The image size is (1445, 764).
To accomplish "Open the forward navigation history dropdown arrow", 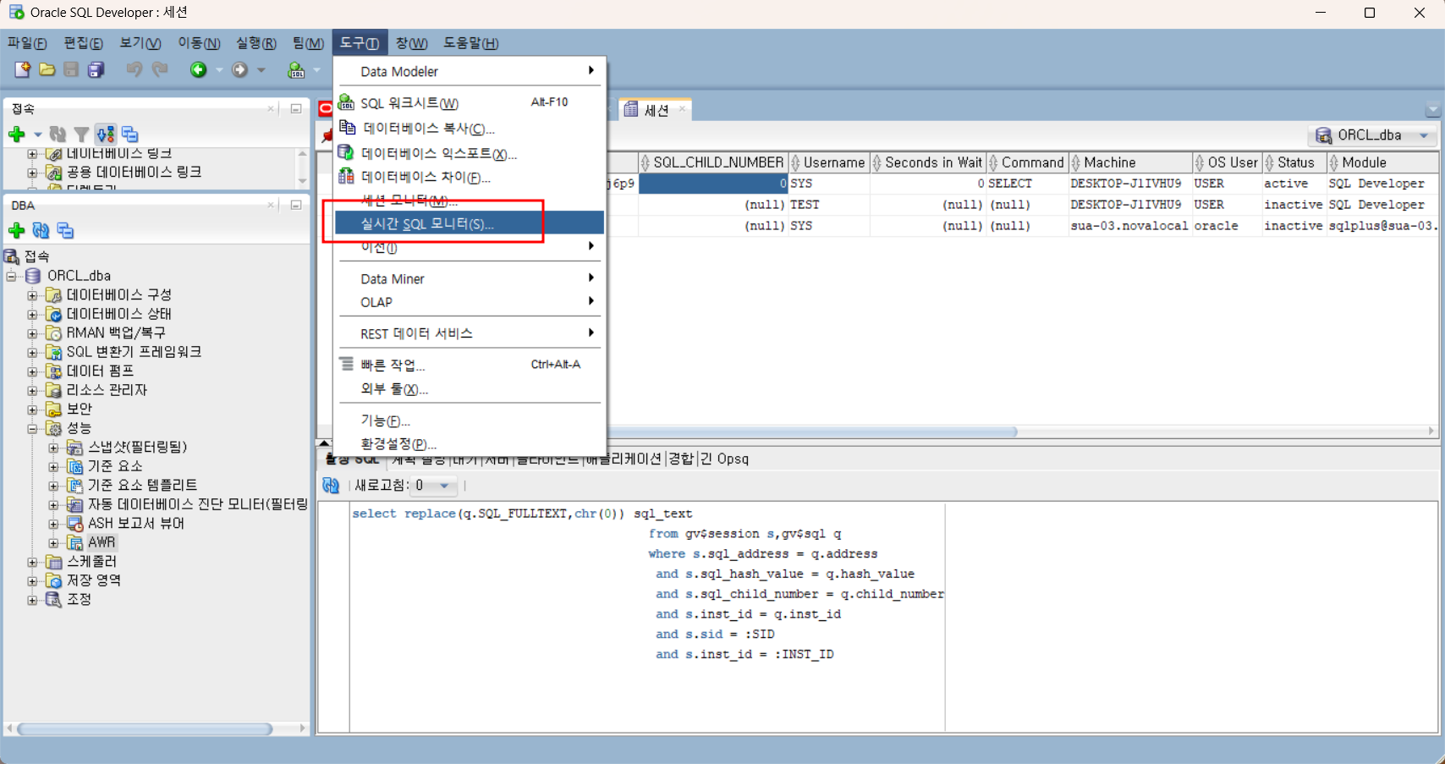I will pyautogui.click(x=261, y=70).
